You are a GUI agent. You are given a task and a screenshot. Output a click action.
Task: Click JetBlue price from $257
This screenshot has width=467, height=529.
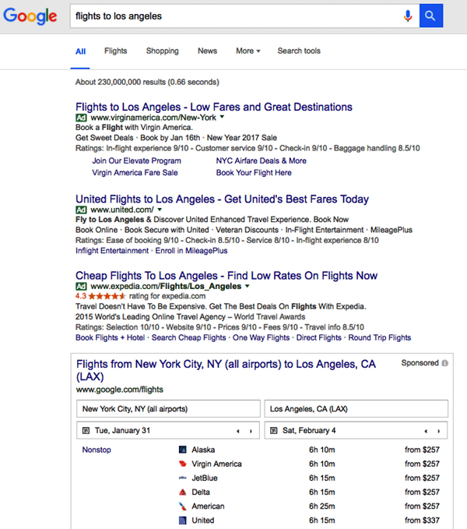pyautogui.click(x=422, y=478)
